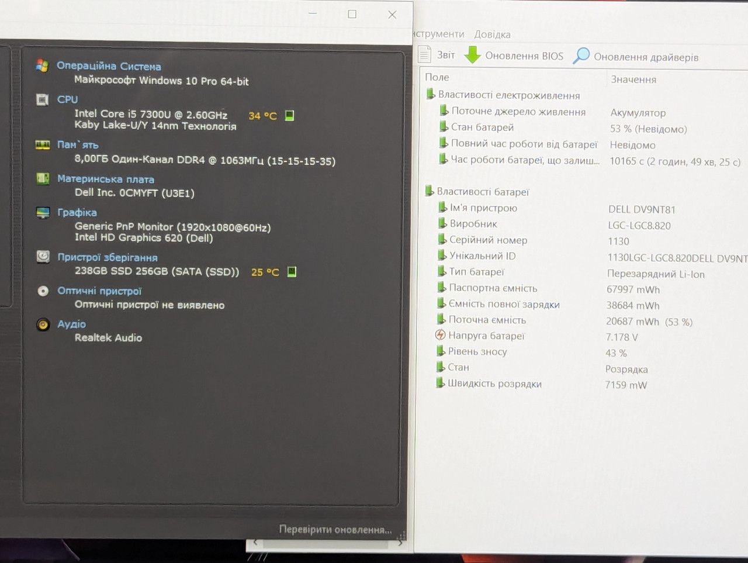Click the wear level value 43 %
Viewport: 748px width, 563px height.
(616, 353)
